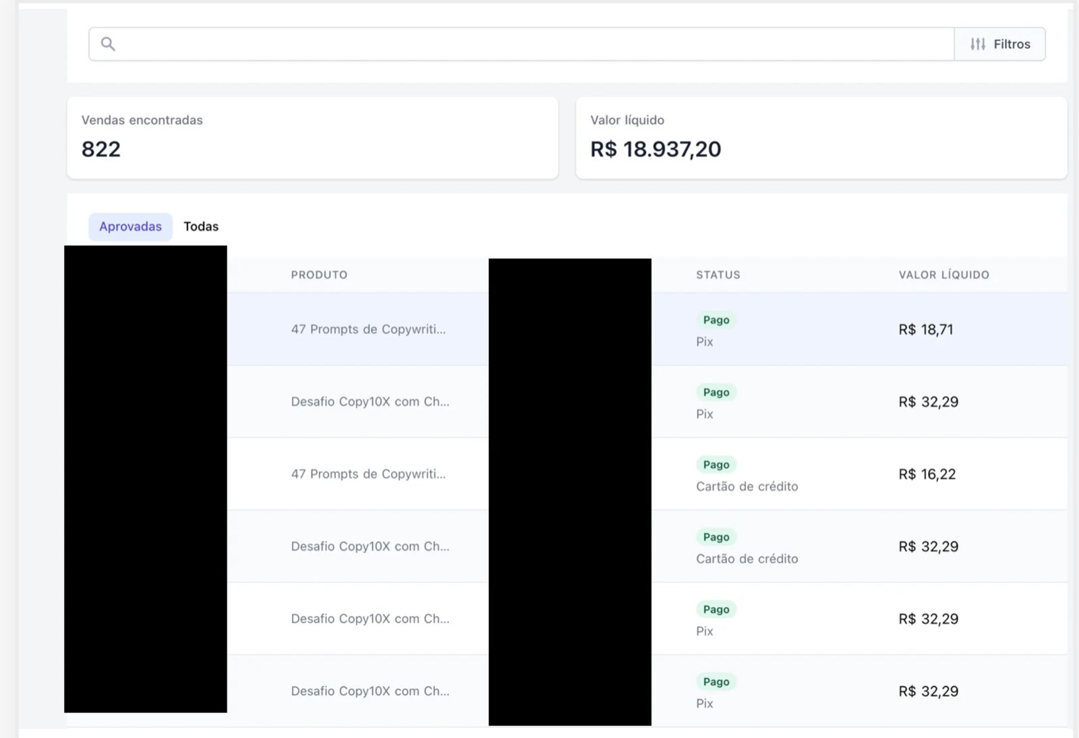Click the Valor líquido card R$ 18.937,20
The image size is (1079, 738).
821,138
